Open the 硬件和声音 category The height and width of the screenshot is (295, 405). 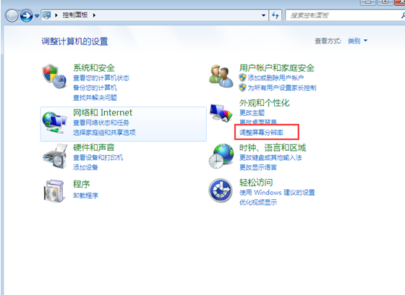(x=94, y=148)
